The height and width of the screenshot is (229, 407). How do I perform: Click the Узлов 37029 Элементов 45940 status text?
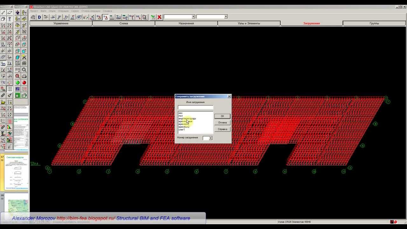[294, 222]
